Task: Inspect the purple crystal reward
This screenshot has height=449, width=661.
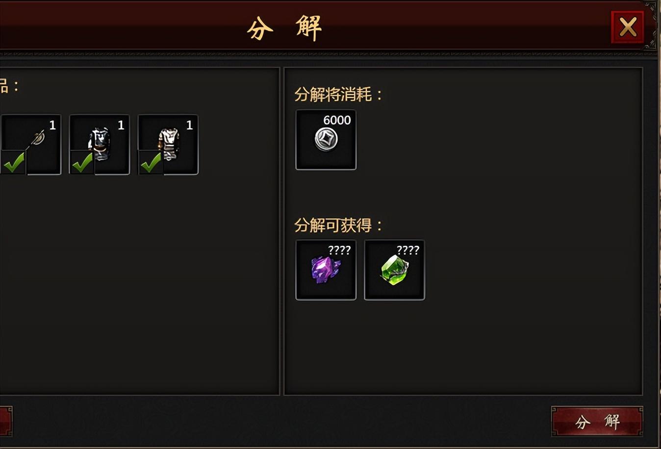Action: (326, 270)
